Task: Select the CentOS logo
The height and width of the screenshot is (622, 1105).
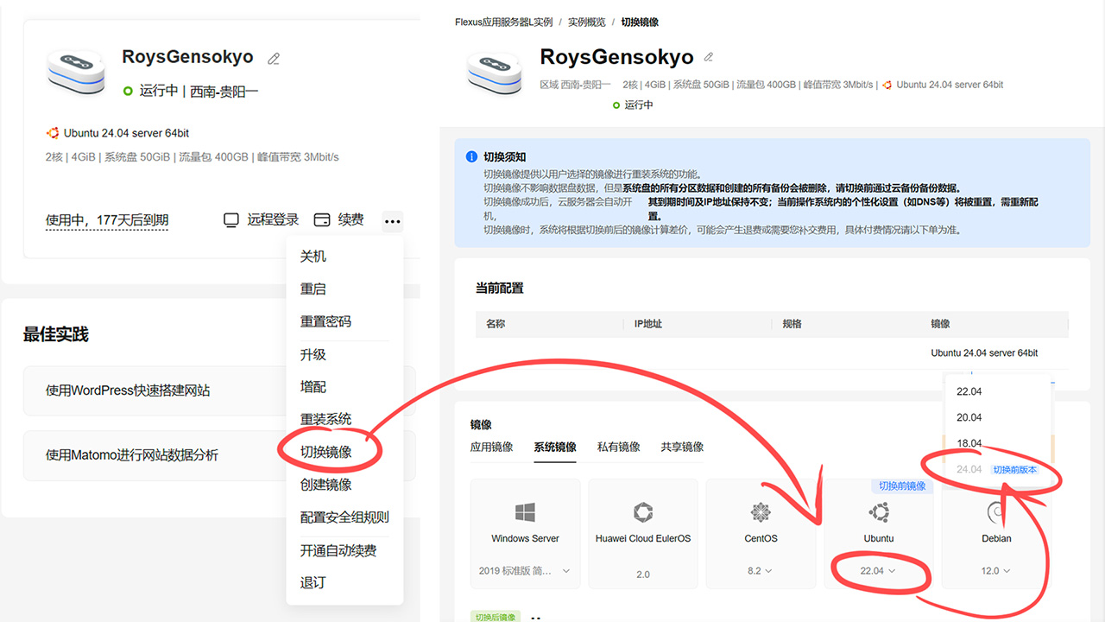Action: coord(761,512)
